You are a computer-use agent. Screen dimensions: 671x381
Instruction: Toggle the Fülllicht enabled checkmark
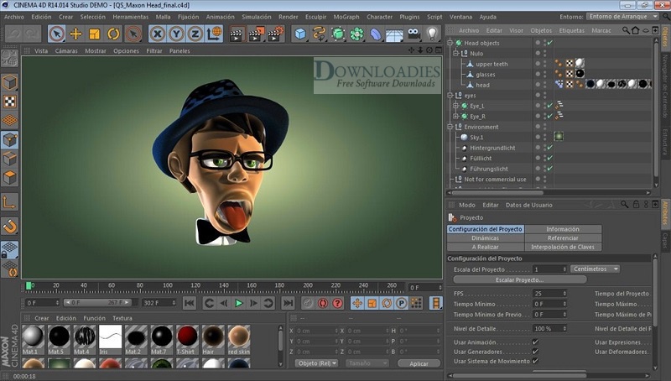pyautogui.click(x=550, y=158)
